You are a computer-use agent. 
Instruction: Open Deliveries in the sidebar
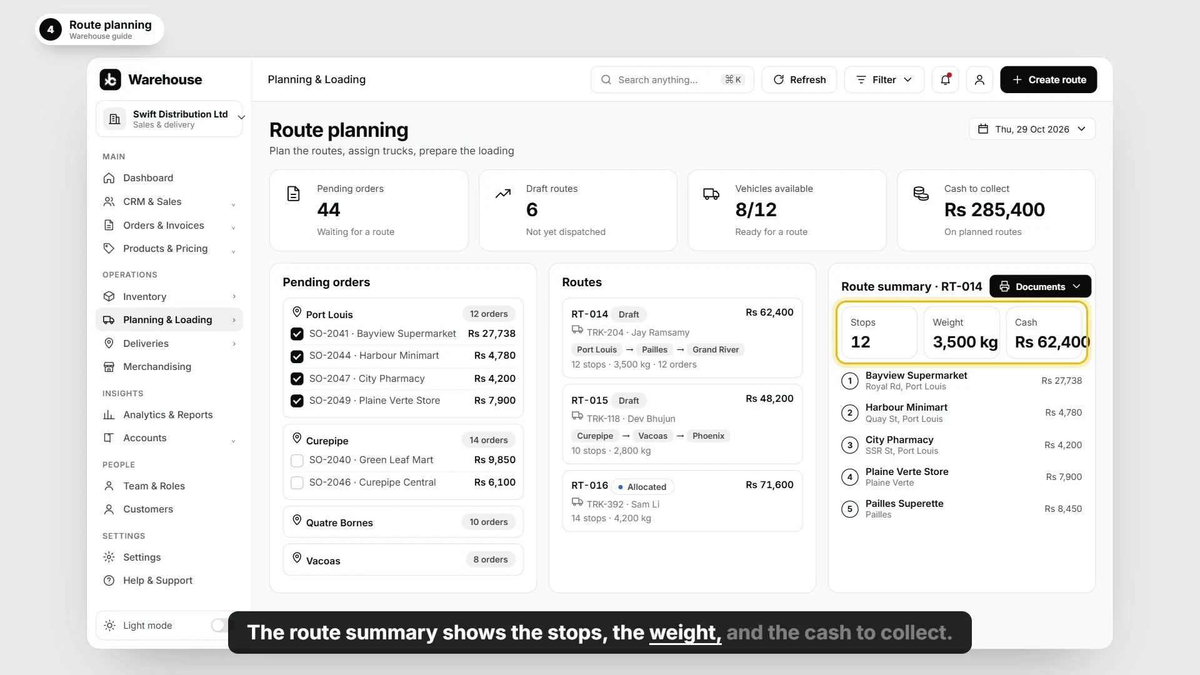169,344
